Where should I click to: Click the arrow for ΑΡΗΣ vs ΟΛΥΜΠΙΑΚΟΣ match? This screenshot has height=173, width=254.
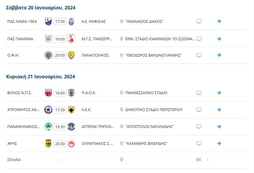219,143
